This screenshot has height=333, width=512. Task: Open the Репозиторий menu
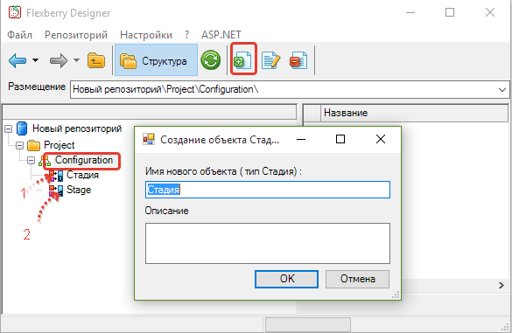(76, 35)
